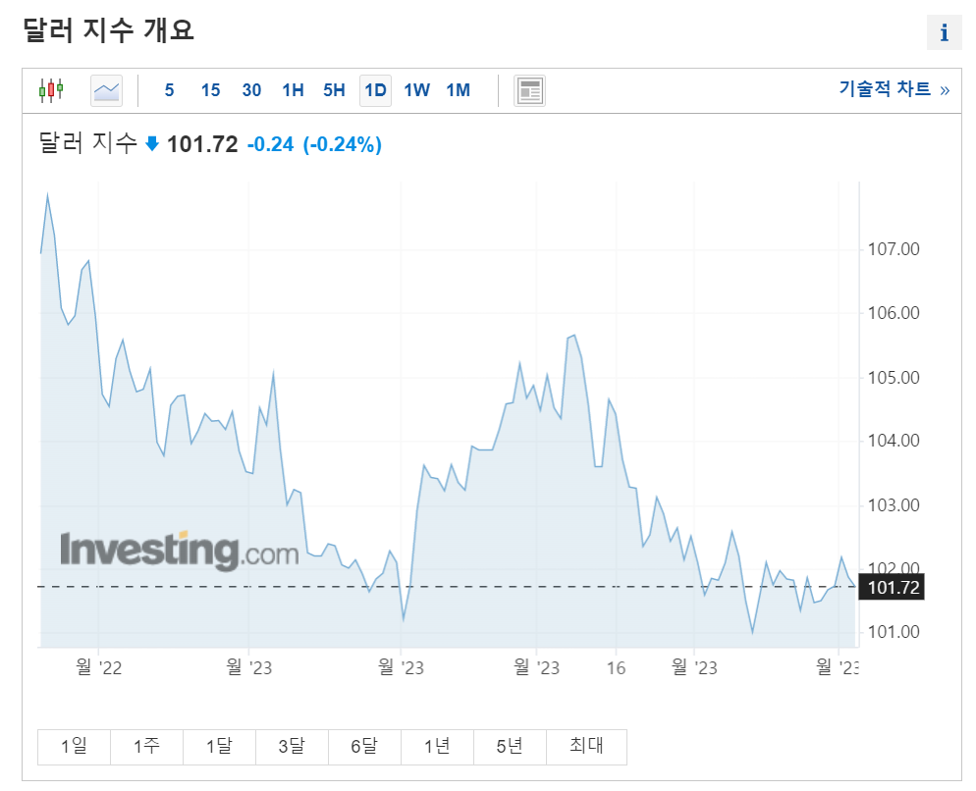This screenshot has height=791, width=976.
Task: Click the Investing.com watermark on chart
Action: pos(179,551)
